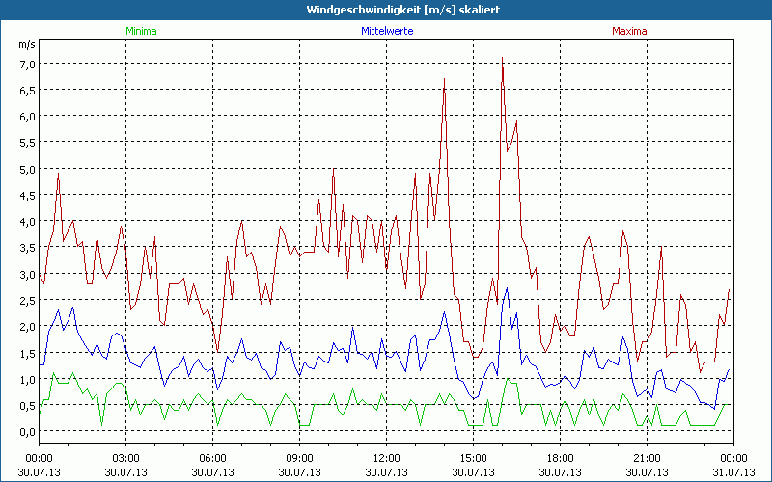Click the 1,5 y-axis tick label
The image size is (772, 482).
pos(26,353)
